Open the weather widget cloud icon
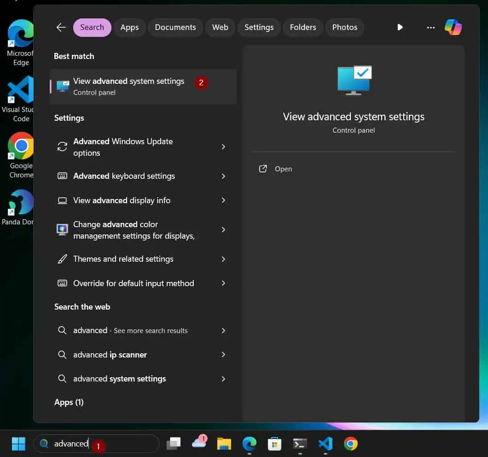 tap(199, 442)
